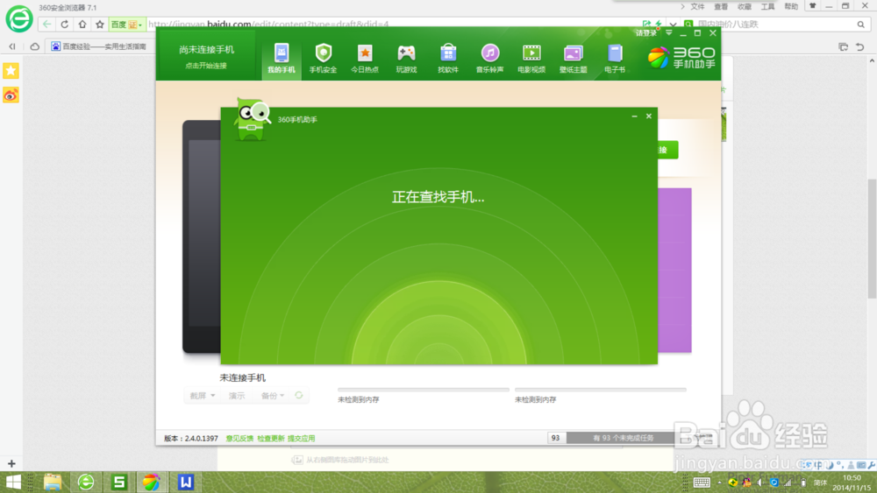Screen dimensions: 877x493
Task: Open the browser 收藏 menu
Action: 745,7
